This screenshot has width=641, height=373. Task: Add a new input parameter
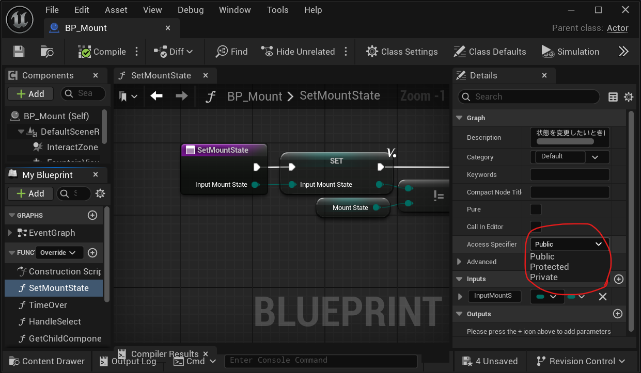tap(619, 279)
